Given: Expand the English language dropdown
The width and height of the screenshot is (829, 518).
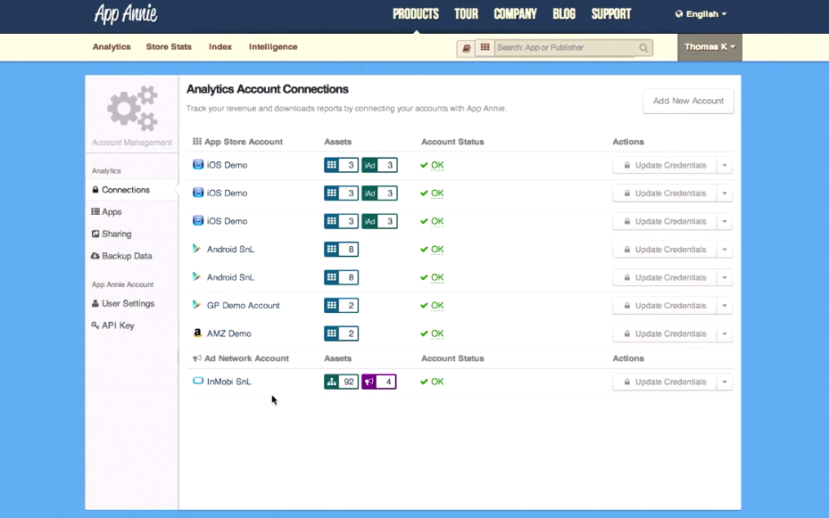Looking at the screenshot, I should click(701, 14).
